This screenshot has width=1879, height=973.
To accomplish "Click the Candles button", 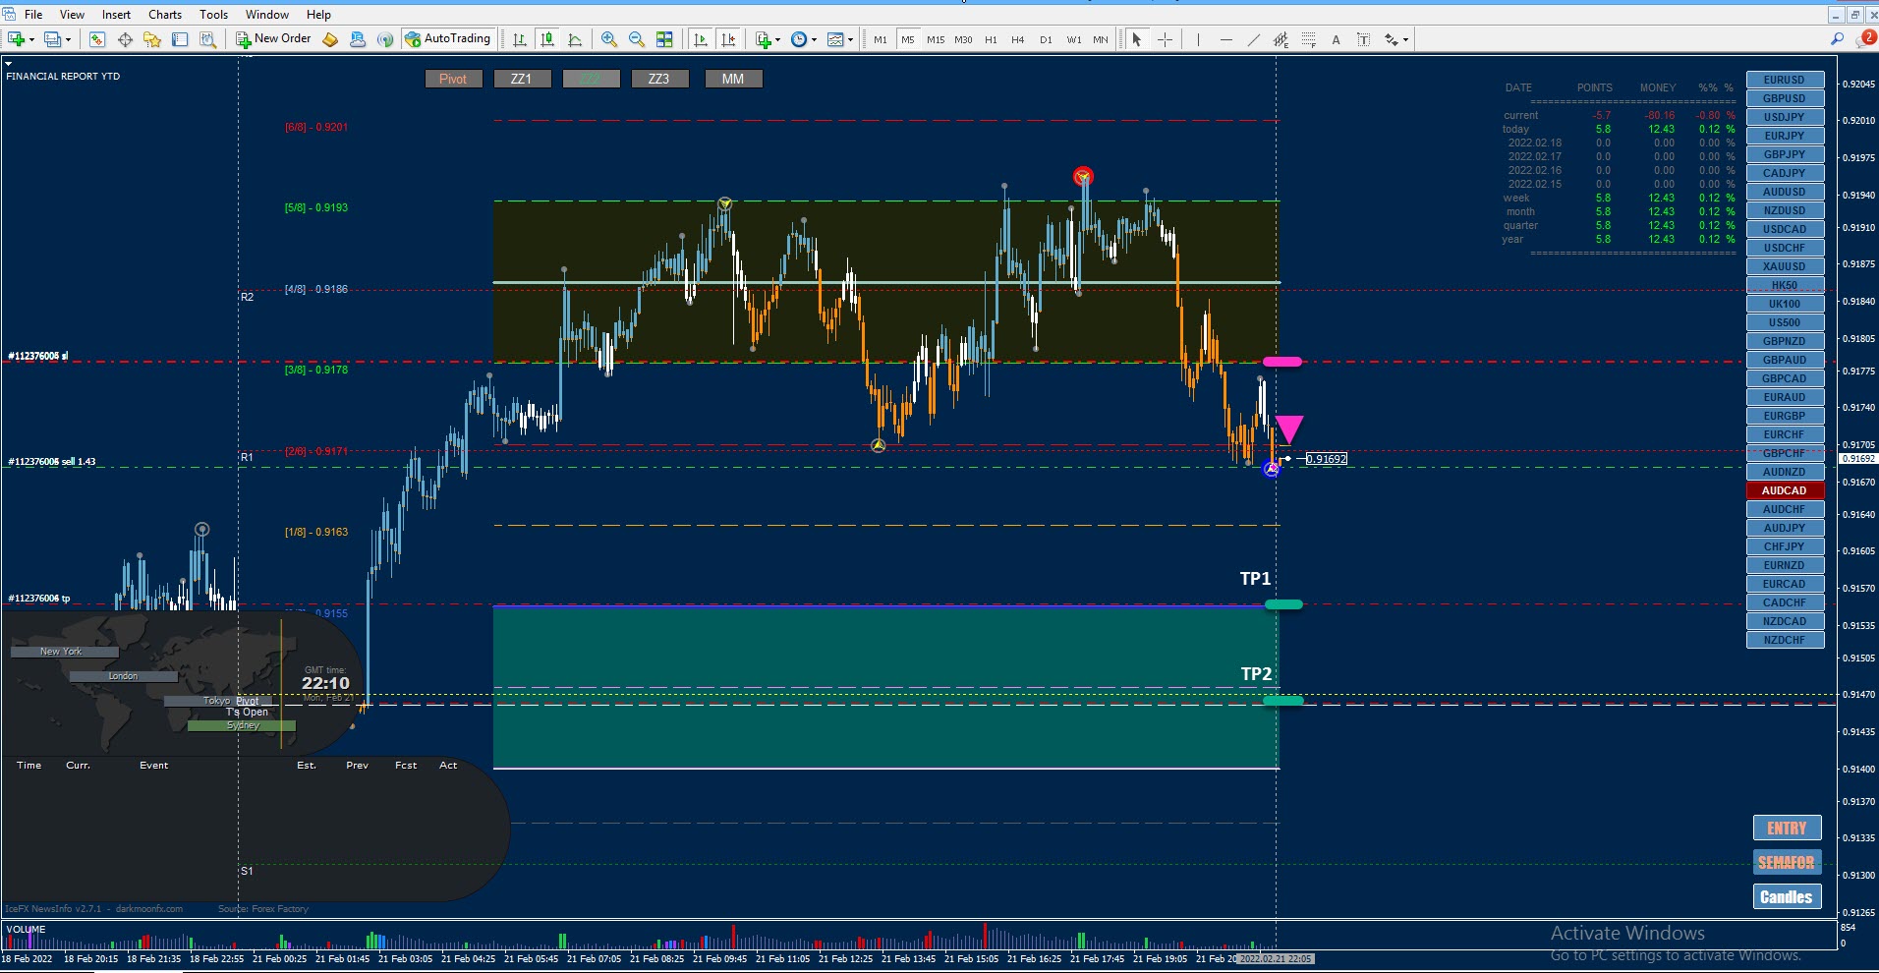I will [1787, 896].
